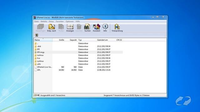
Task: Click the drive icon in status bar
Action: click(x=35, y=95)
